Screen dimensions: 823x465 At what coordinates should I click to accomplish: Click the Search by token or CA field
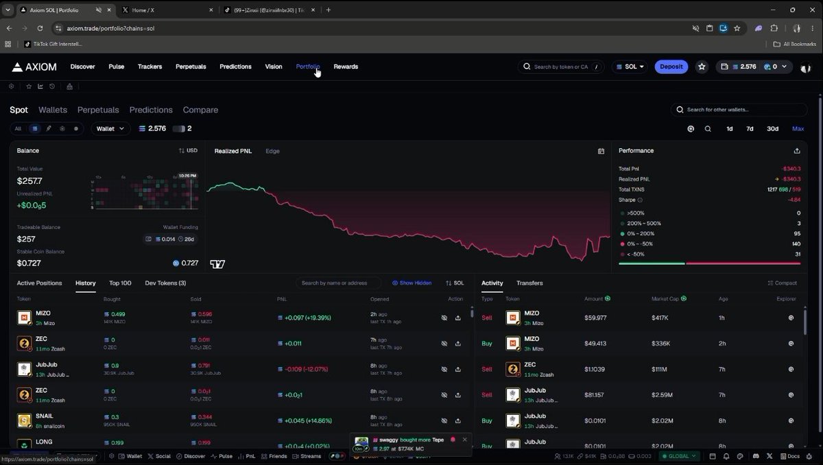(x=562, y=67)
